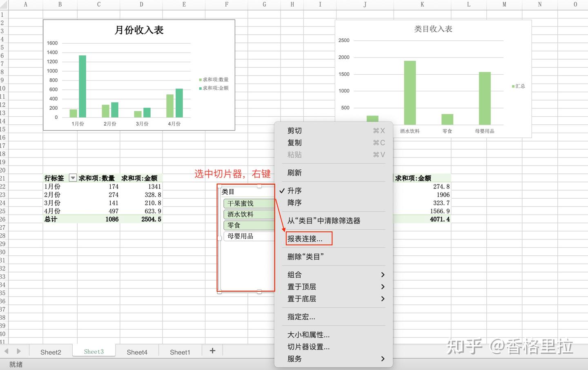The width and height of the screenshot is (588, 370).
Task: Select the cell with value 1906
Action: (x=422, y=195)
